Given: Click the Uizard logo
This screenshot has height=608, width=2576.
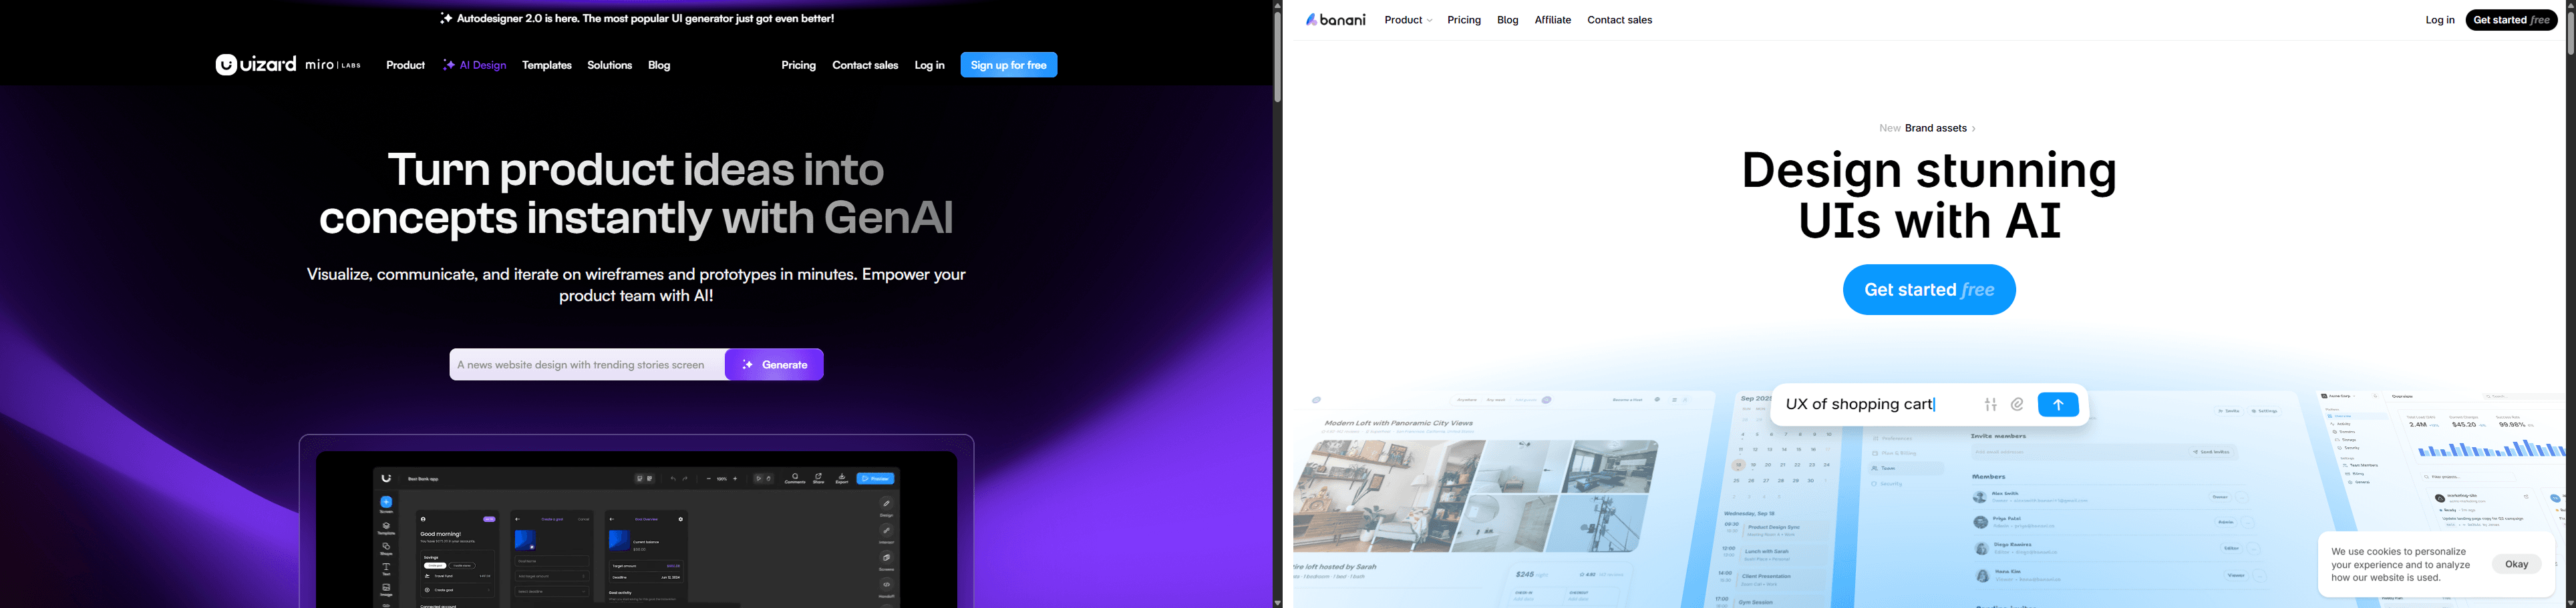Looking at the screenshot, I should coord(255,65).
